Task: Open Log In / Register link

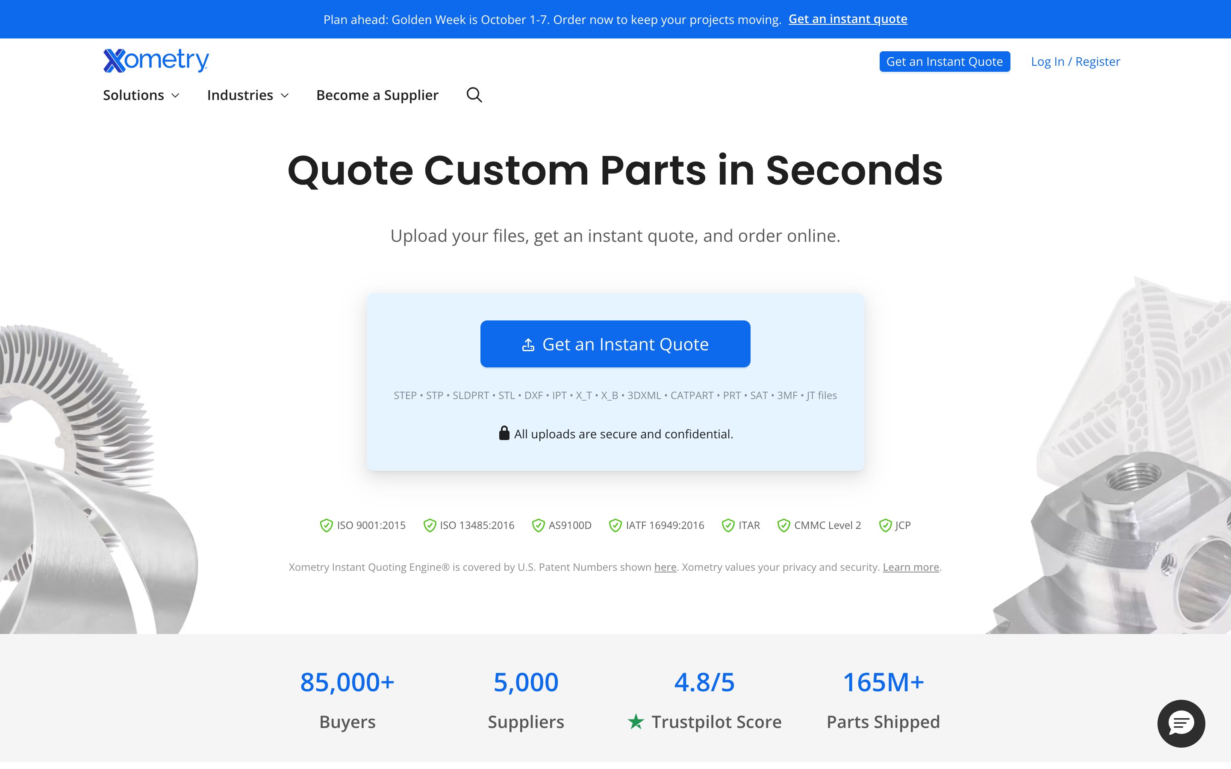Action: [x=1075, y=62]
